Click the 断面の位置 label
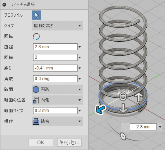 click(15, 100)
